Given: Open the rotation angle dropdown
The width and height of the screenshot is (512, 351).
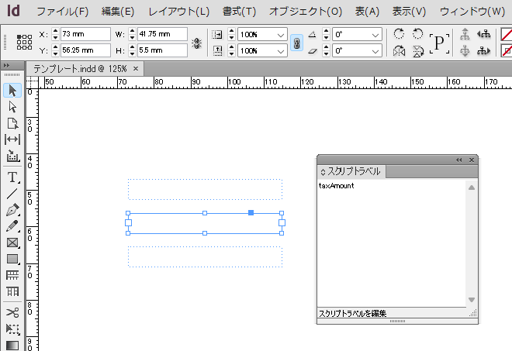Looking at the screenshot, I should pyautogui.click(x=376, y=35).
